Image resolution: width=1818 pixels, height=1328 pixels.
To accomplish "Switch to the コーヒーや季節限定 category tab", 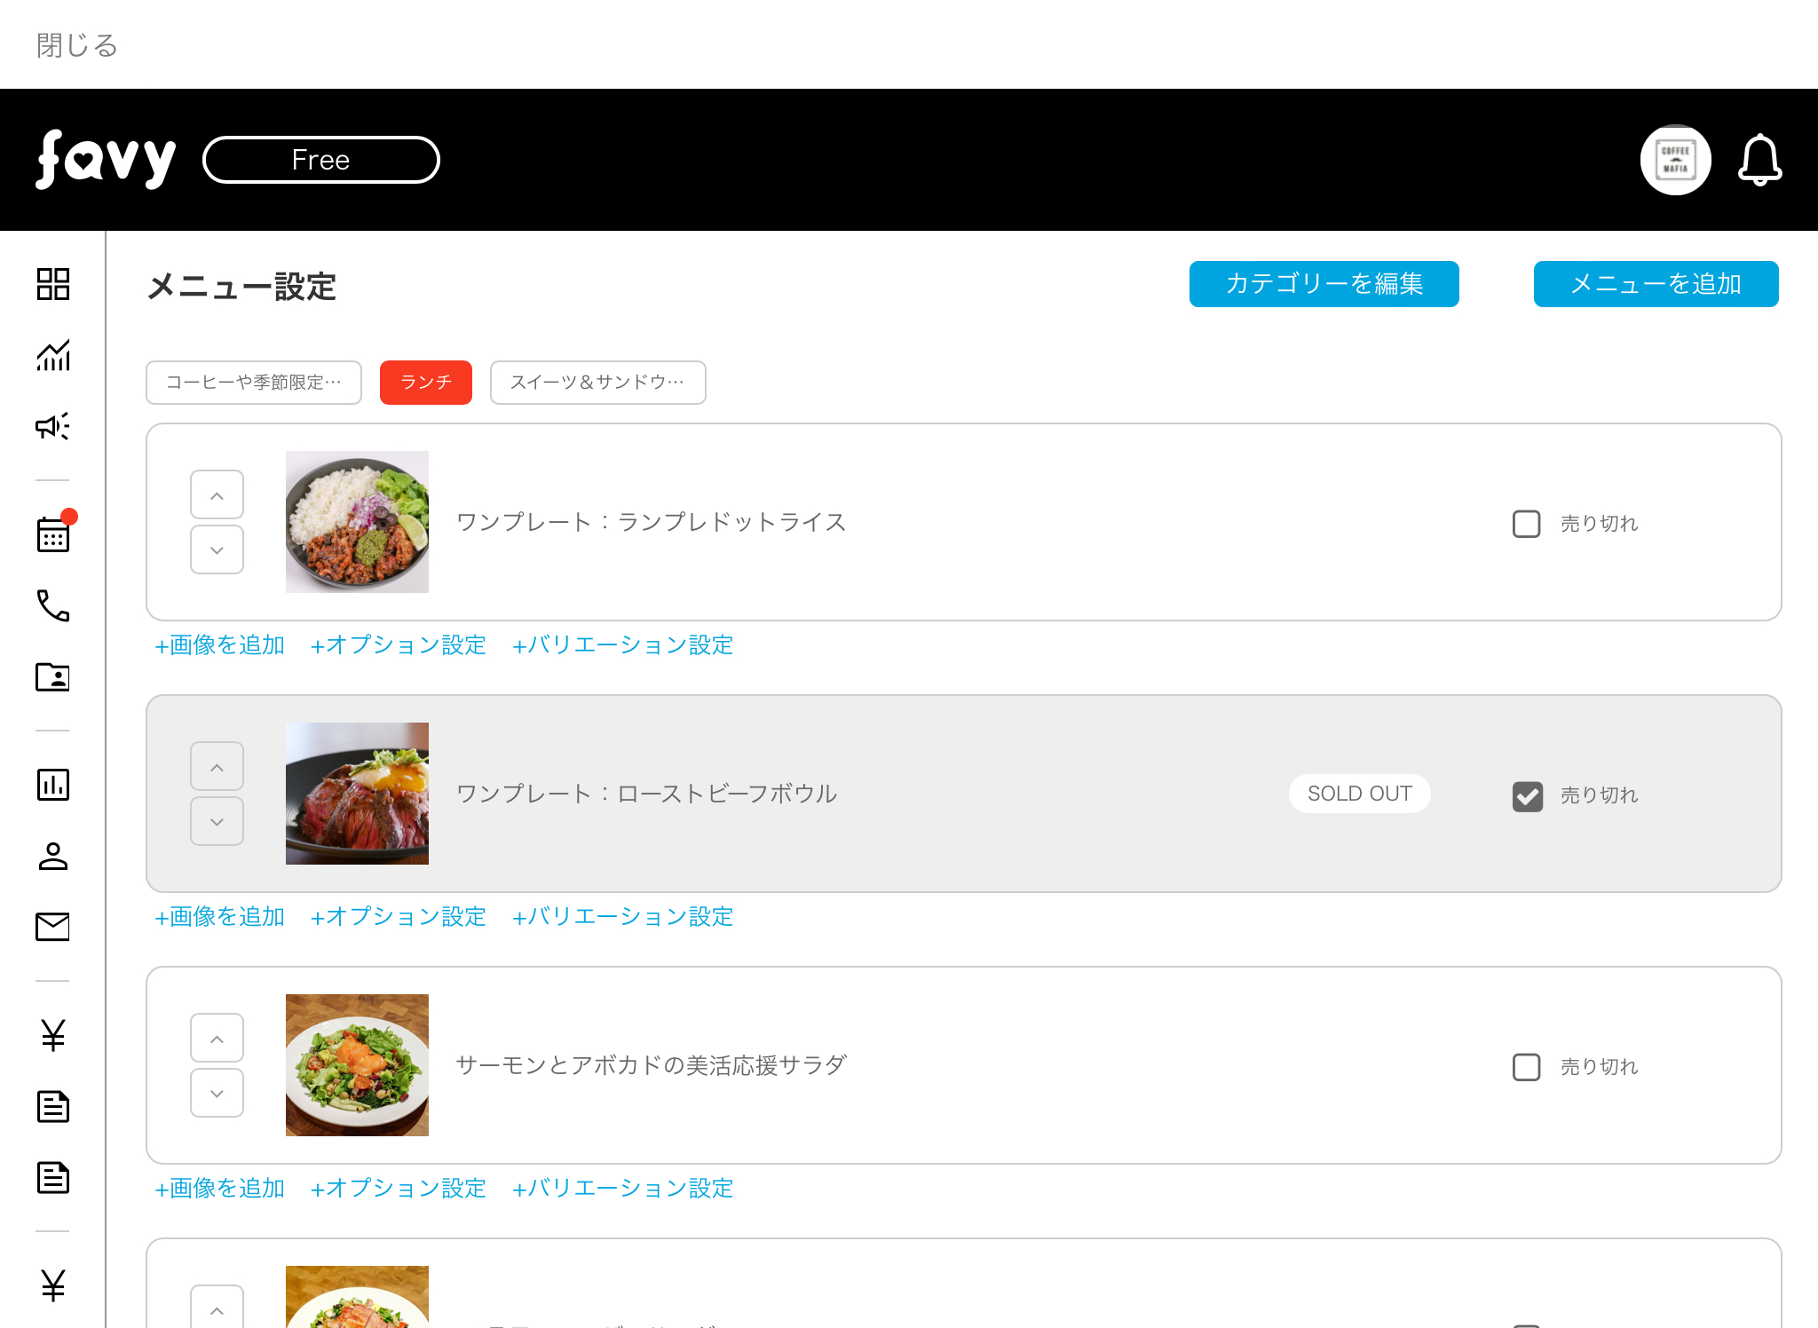I will (254, 383).
